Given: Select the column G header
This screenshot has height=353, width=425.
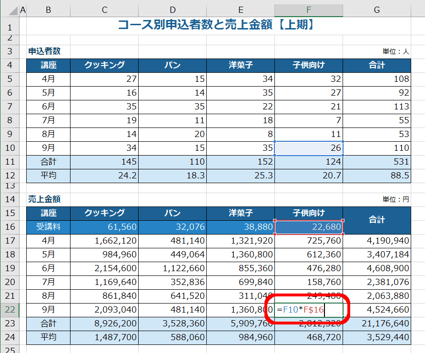Looking at the screenshot, I should pyautogui.click(x=376, y=10).
